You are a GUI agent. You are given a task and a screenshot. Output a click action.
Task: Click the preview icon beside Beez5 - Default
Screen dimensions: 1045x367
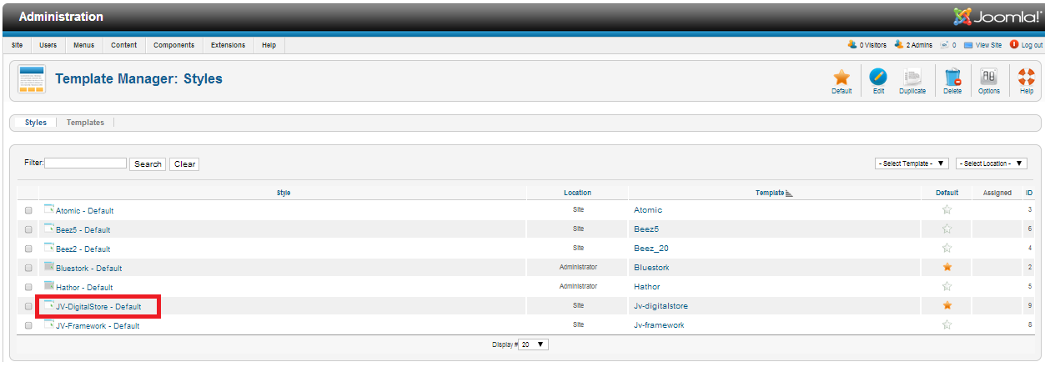48,229
